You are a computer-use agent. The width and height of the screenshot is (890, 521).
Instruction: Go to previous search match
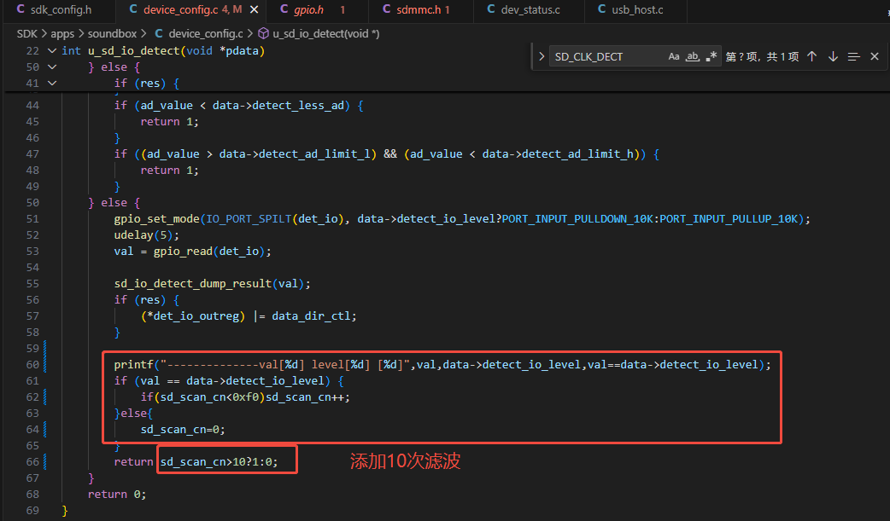click(812, 56)
